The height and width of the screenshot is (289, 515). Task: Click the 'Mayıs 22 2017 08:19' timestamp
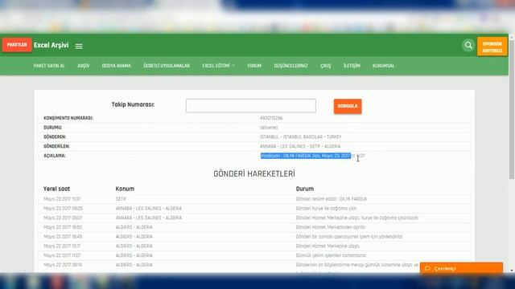point(63,265)
